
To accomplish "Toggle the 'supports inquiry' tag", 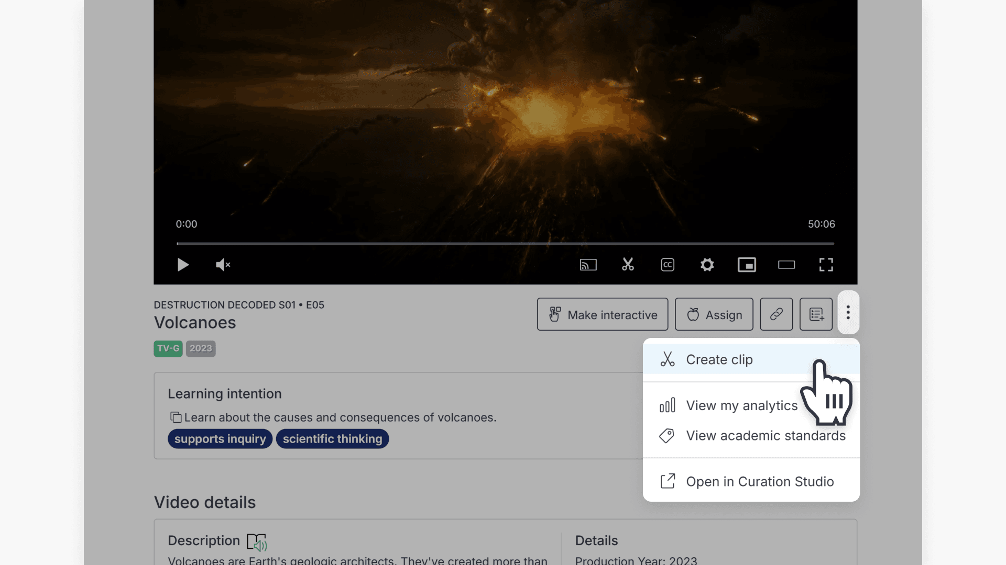I will point(220,438).
